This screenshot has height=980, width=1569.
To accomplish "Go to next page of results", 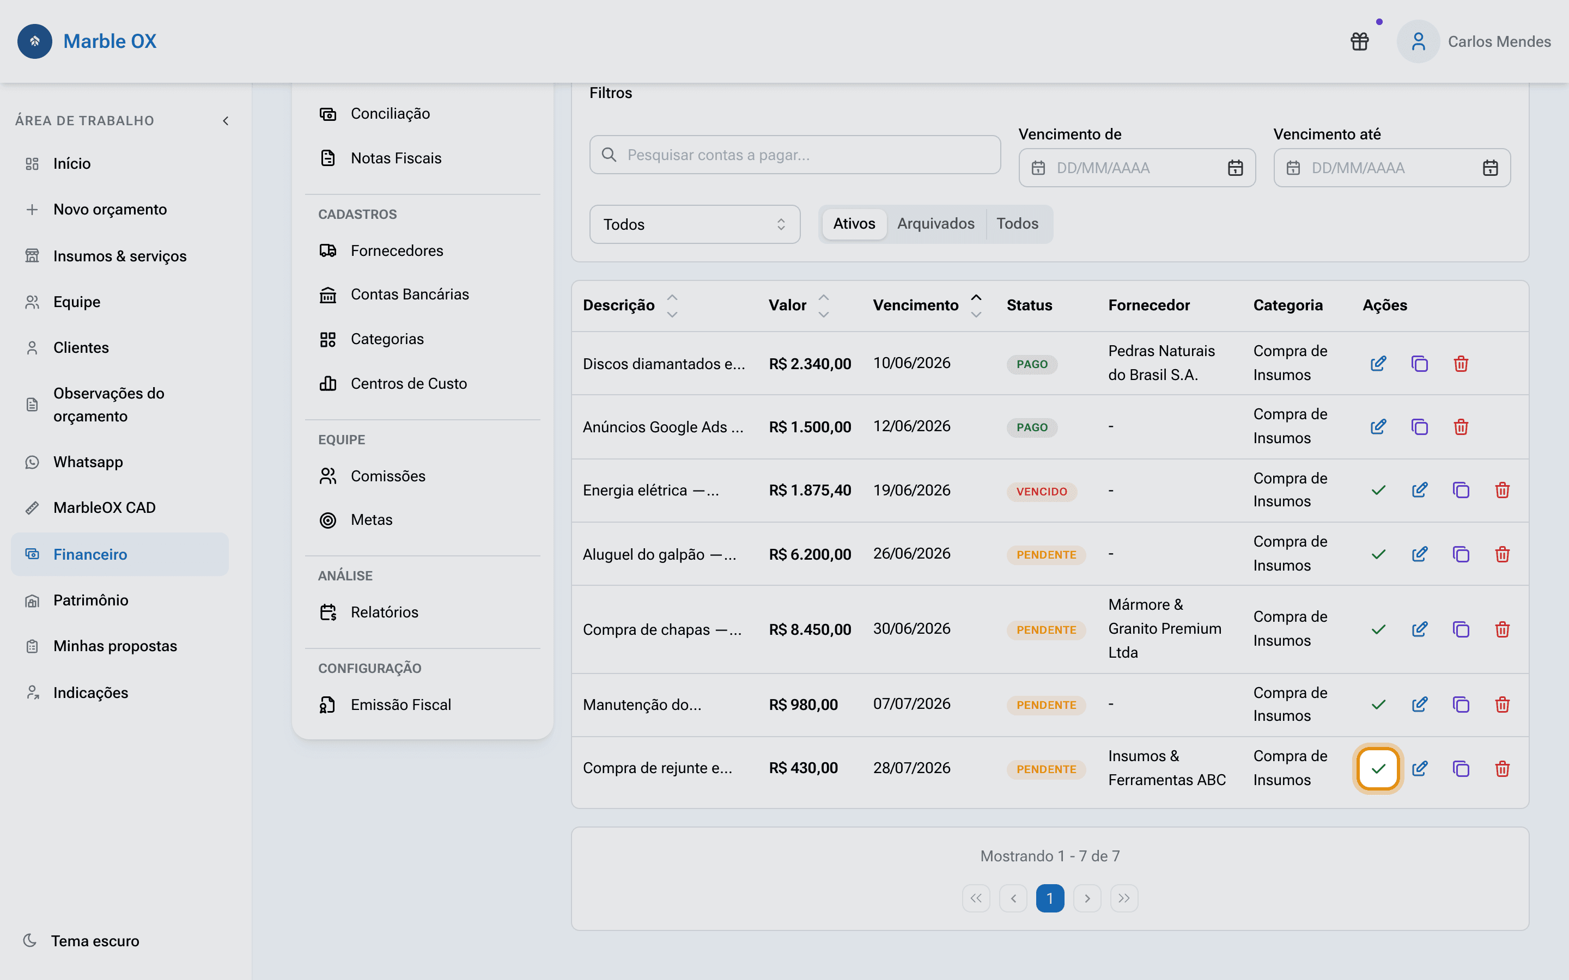I will click(1087, 898).
